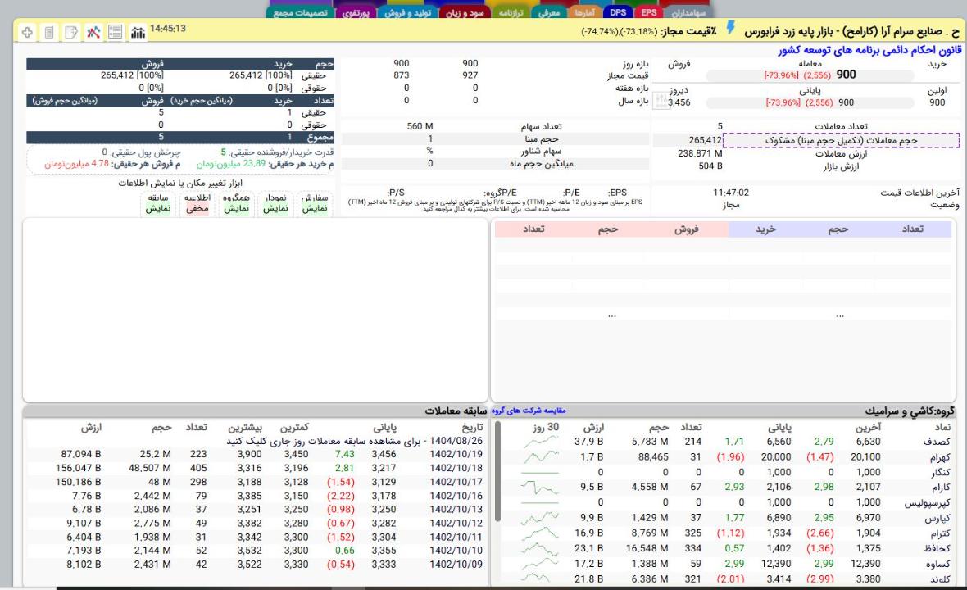Switch to the EPS tab
This screenshot has width=967, height=590.
649,13
